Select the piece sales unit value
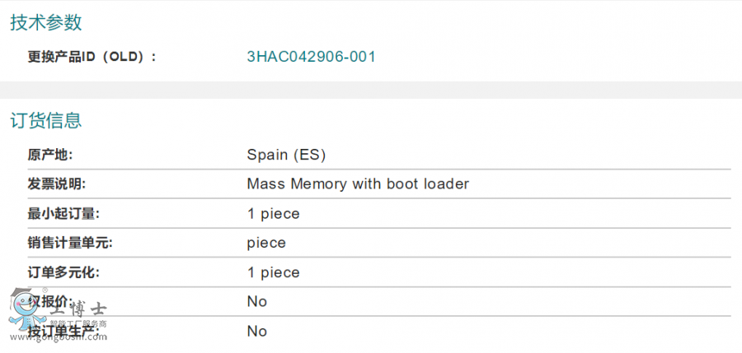 (266, 244)
